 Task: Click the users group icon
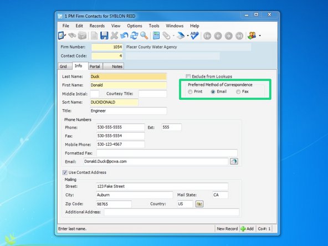pyautogui.click(x=252, y=35)
